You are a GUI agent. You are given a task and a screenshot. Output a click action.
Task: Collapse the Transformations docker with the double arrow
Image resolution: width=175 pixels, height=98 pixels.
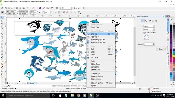point(163,16)
